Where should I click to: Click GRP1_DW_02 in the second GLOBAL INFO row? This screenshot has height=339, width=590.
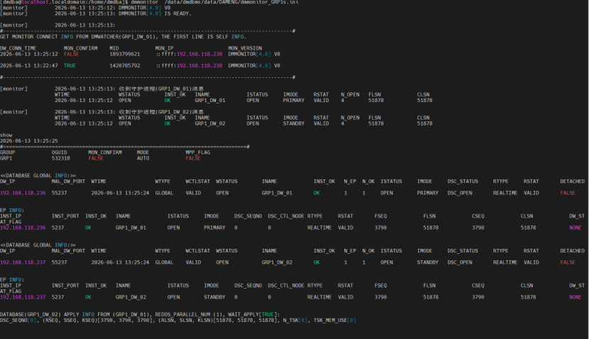pyautogui.click(x=277, y=262)
